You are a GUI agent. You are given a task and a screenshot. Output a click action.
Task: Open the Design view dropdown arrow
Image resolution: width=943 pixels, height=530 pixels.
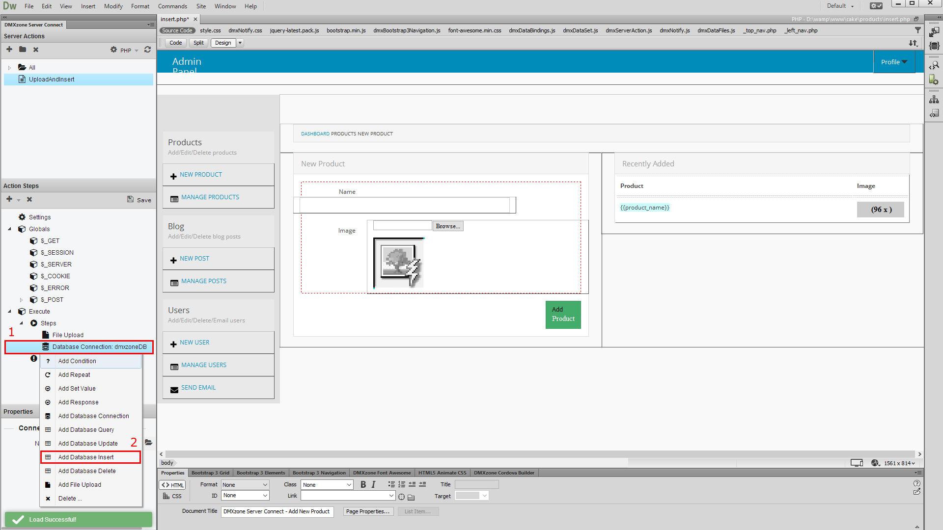click(x=240, y=43)
